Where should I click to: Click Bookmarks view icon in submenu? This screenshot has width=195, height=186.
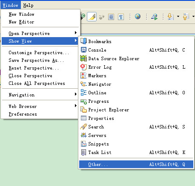click(83, 41)
